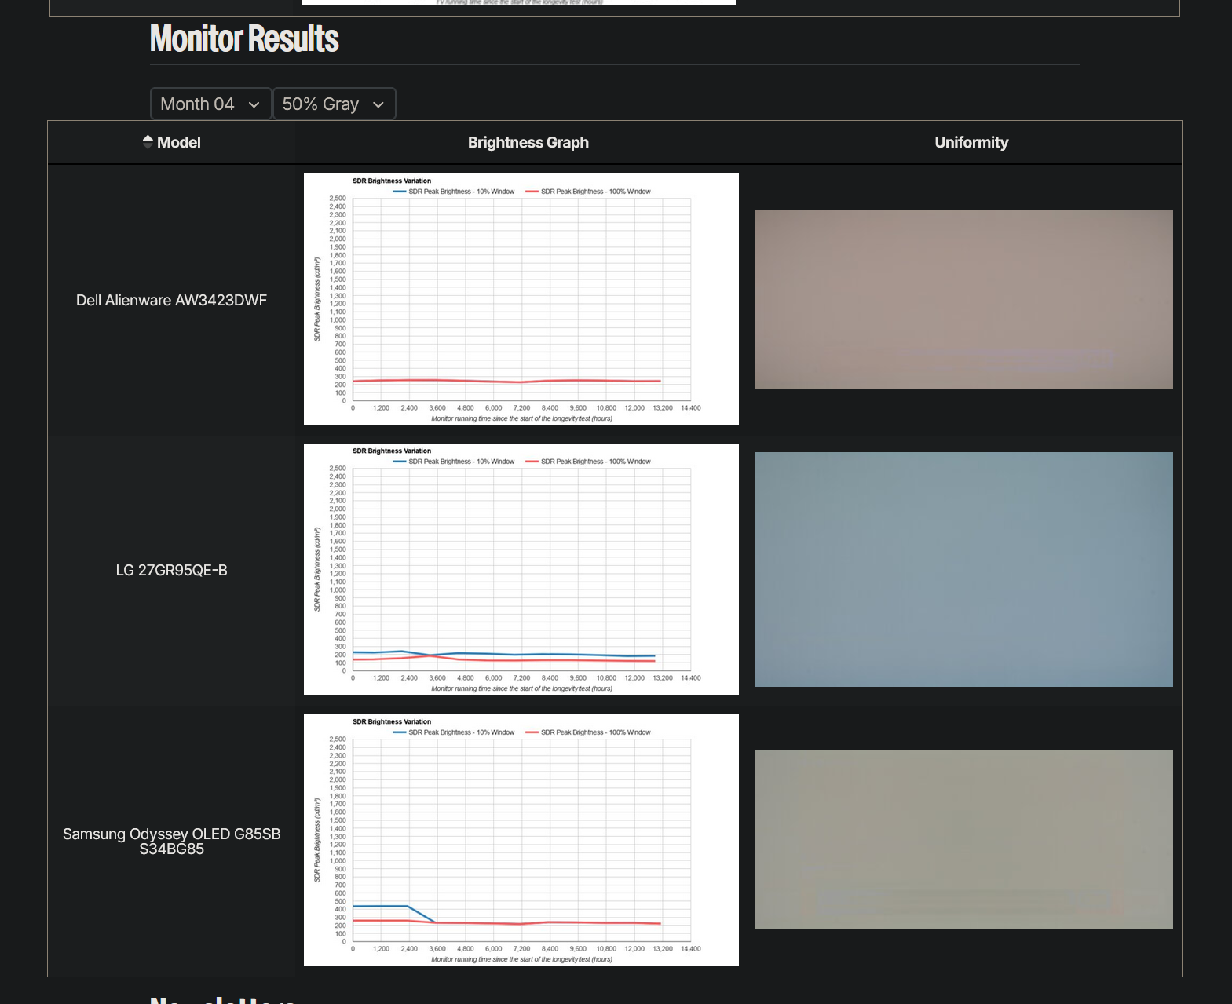Viewport: 1232px width, 1004px height.
Task: Click the Brightness Graph column header
Action: point(528,142)
